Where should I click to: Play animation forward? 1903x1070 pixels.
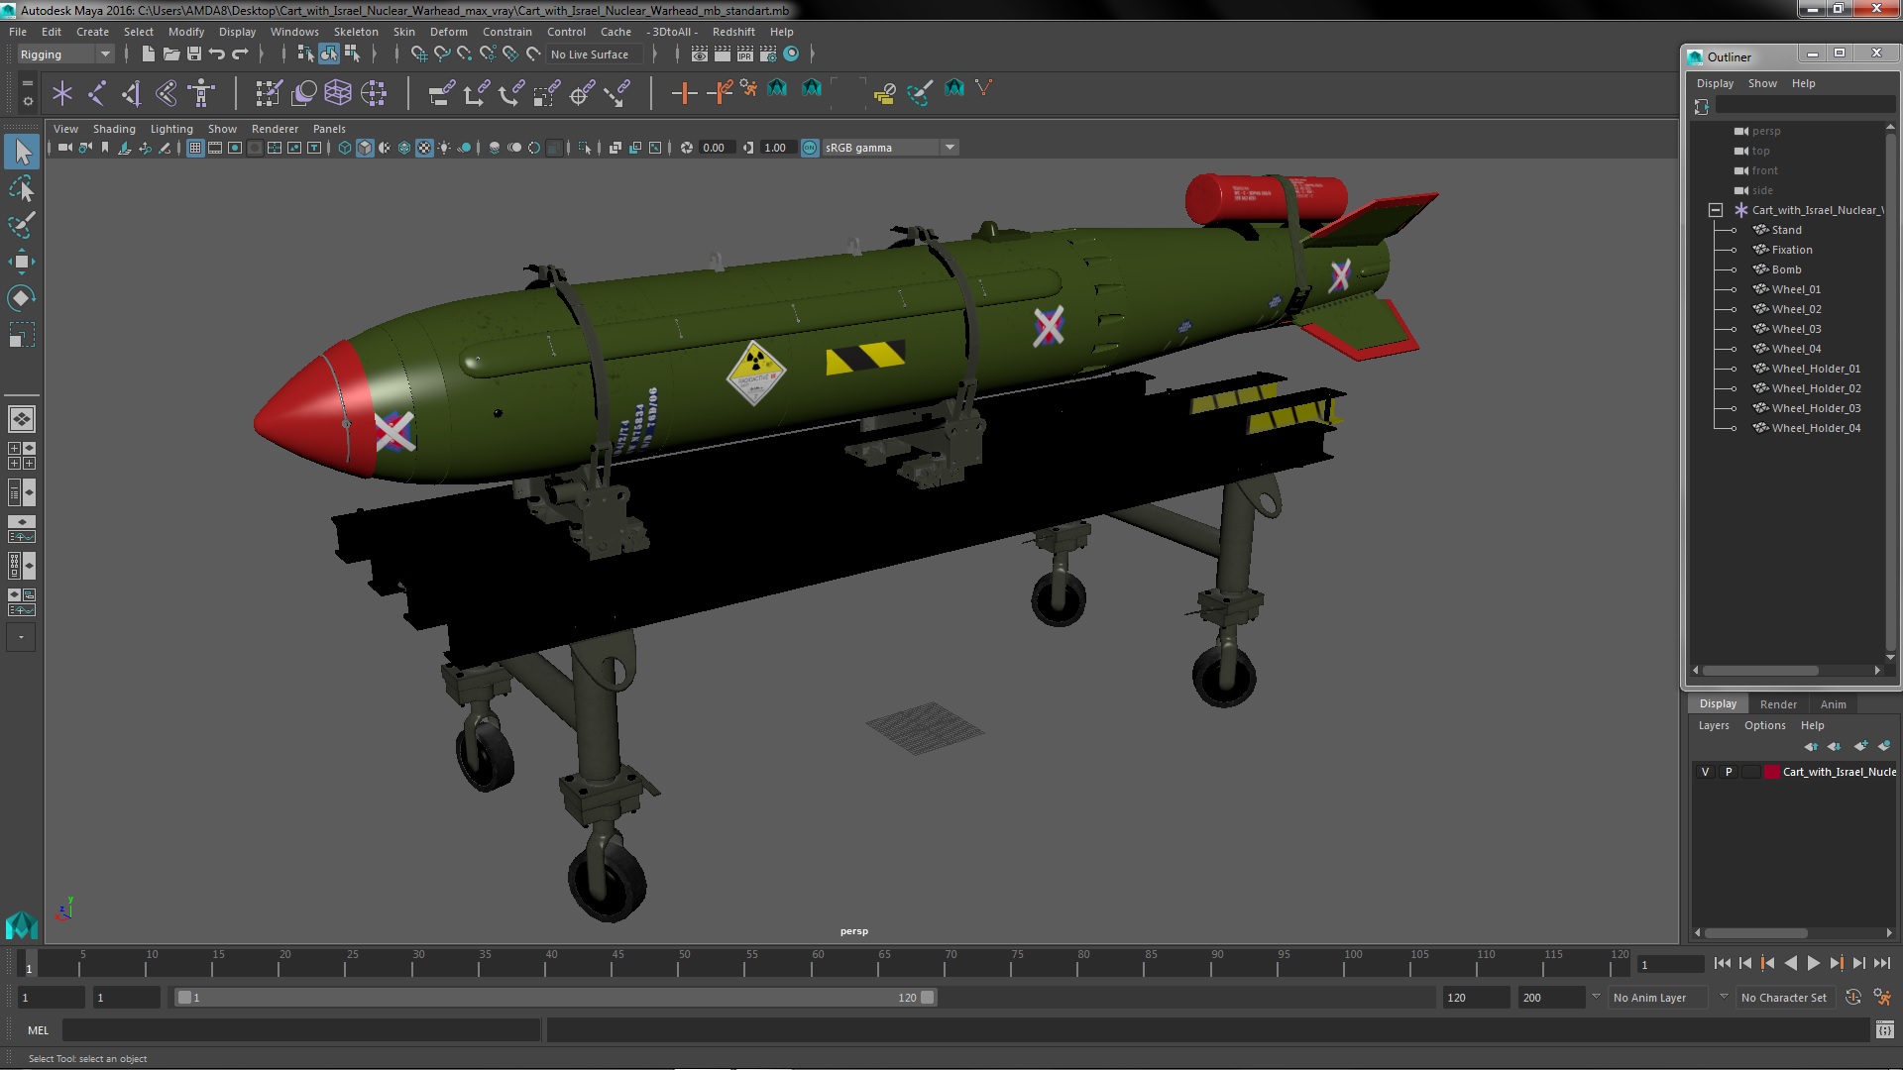click(x=1813, y=963)
